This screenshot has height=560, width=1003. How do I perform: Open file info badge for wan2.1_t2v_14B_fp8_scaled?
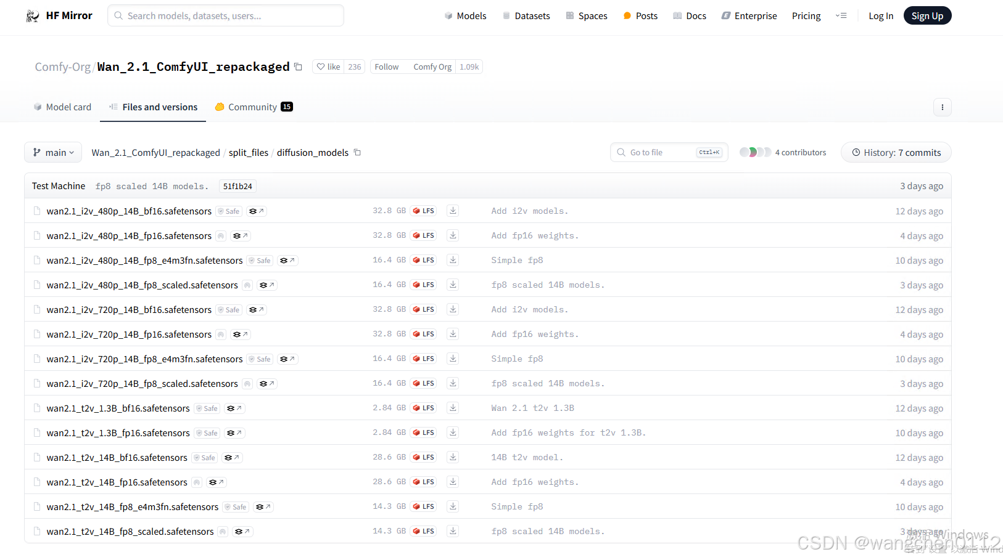[x=242, y=532]
